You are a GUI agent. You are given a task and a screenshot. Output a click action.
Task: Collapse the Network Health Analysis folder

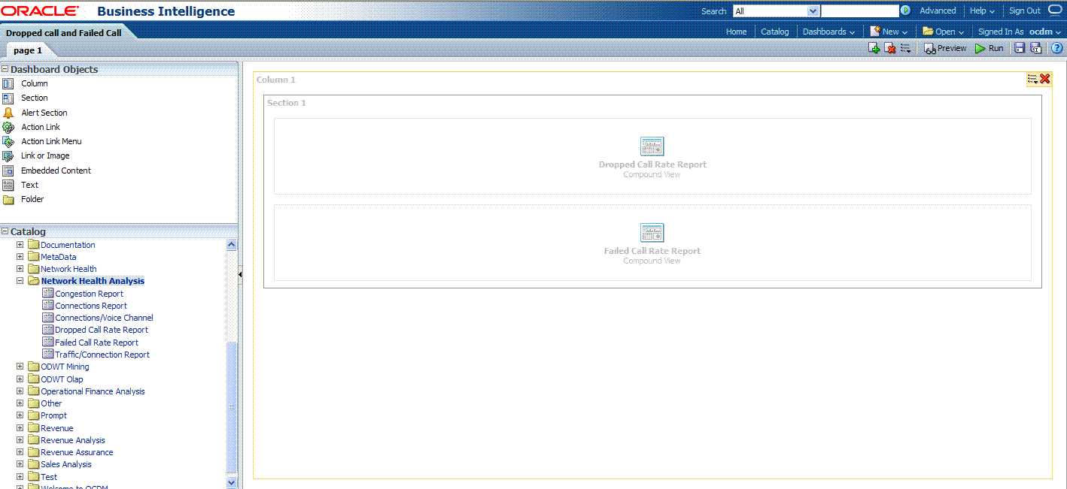(20, 281)
